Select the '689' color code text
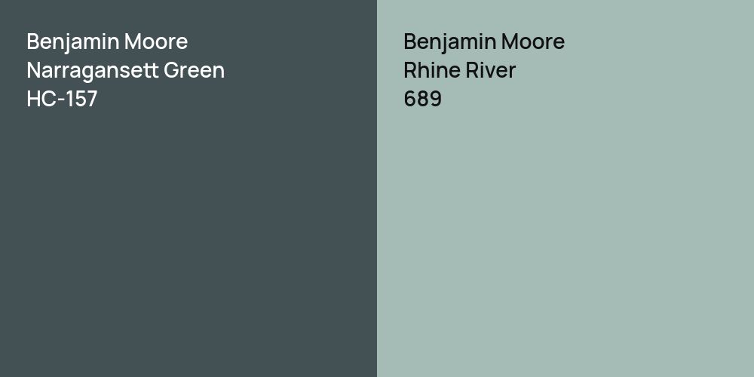 pyautogui.click(x=422, y=100)
